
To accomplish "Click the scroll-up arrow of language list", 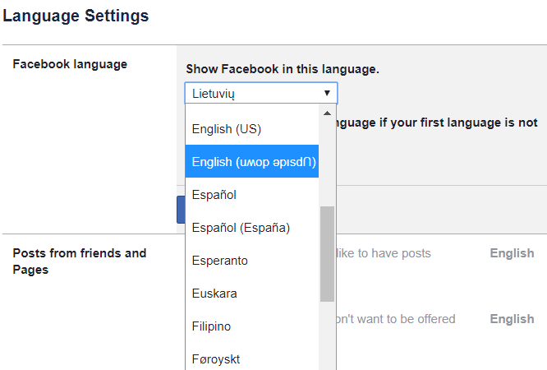I will coord(327,113).
